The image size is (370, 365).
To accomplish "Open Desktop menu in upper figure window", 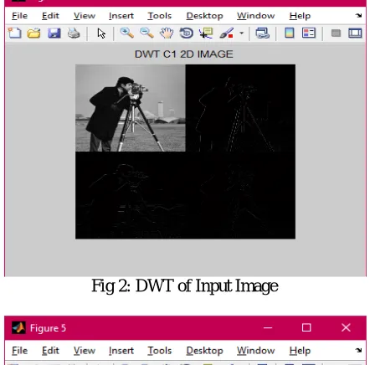I will tap(204, 16).
